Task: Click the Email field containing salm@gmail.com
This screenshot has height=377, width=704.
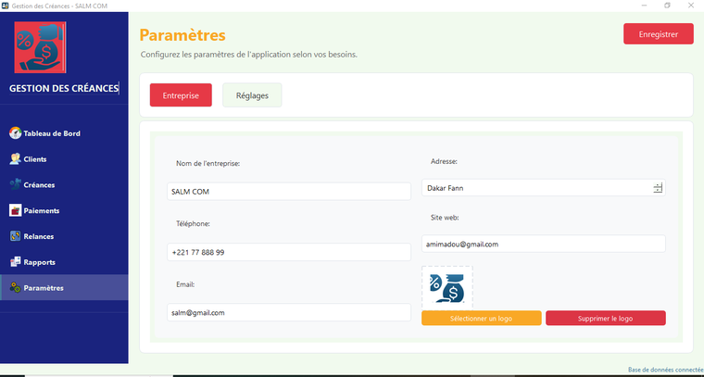Action: 289,312
